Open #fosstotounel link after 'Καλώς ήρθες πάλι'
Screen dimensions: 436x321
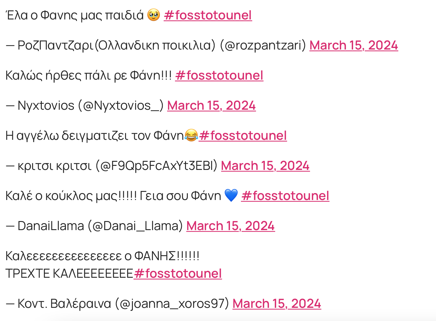coord(219,75)
